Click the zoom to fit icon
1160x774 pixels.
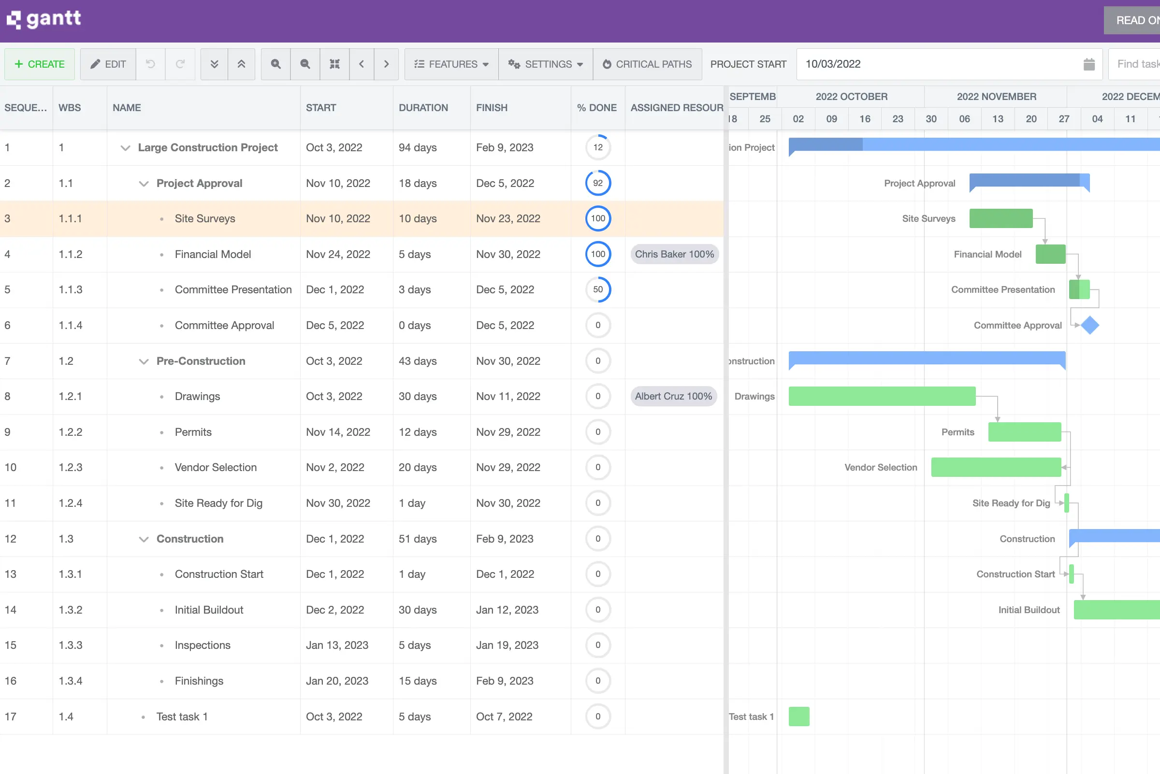coord(335,64)
